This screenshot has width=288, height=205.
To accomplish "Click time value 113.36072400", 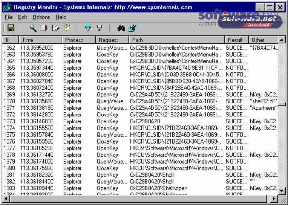I will 37,88.
